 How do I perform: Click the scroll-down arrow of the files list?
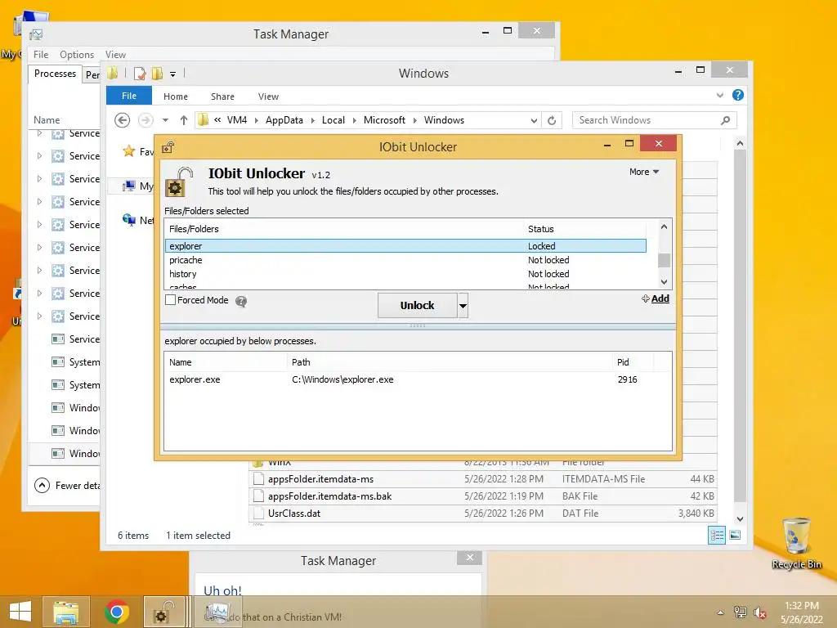[x=664, y=282]
